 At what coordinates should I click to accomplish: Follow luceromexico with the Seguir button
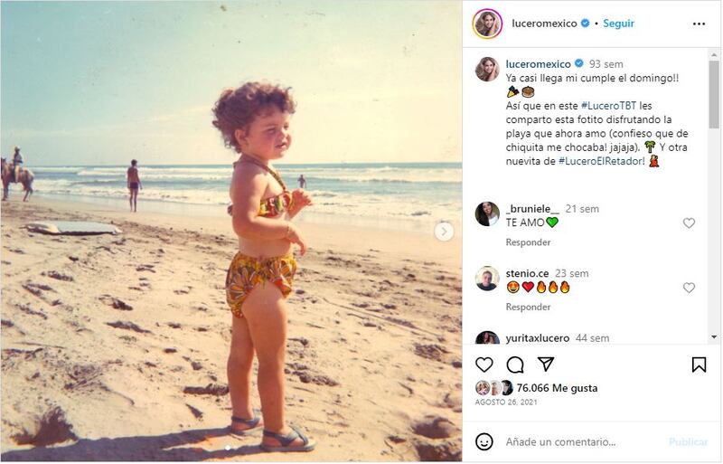point(618,24)
